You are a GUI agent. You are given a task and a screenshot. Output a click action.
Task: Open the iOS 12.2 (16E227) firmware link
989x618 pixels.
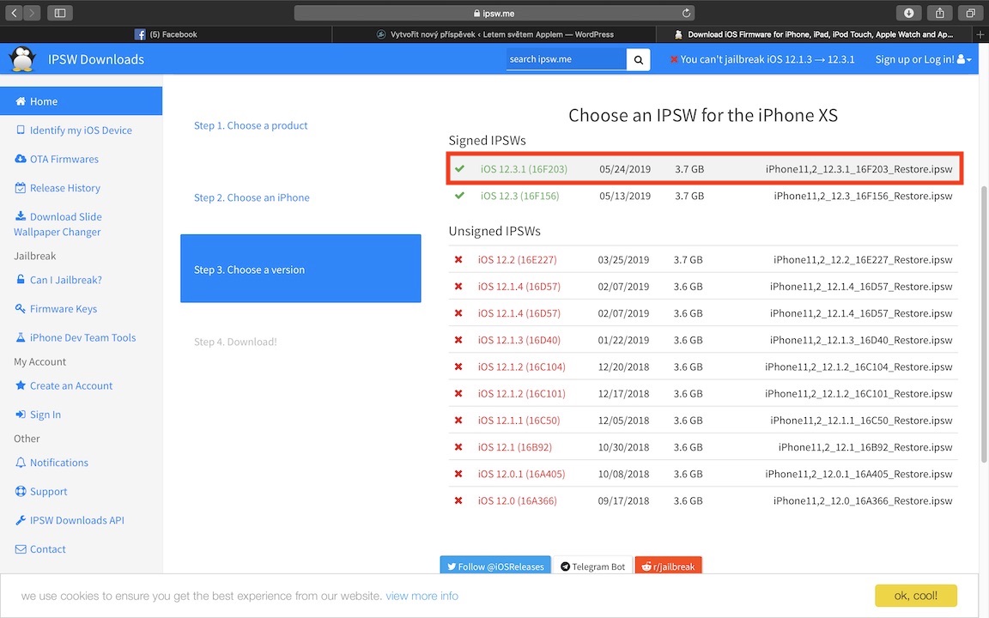(517, 259)
